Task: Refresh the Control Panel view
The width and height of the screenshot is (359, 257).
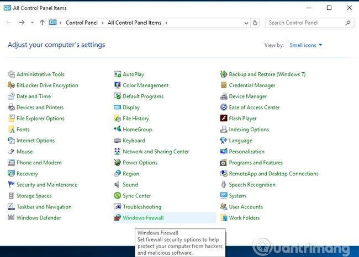Action: [255, 23]
